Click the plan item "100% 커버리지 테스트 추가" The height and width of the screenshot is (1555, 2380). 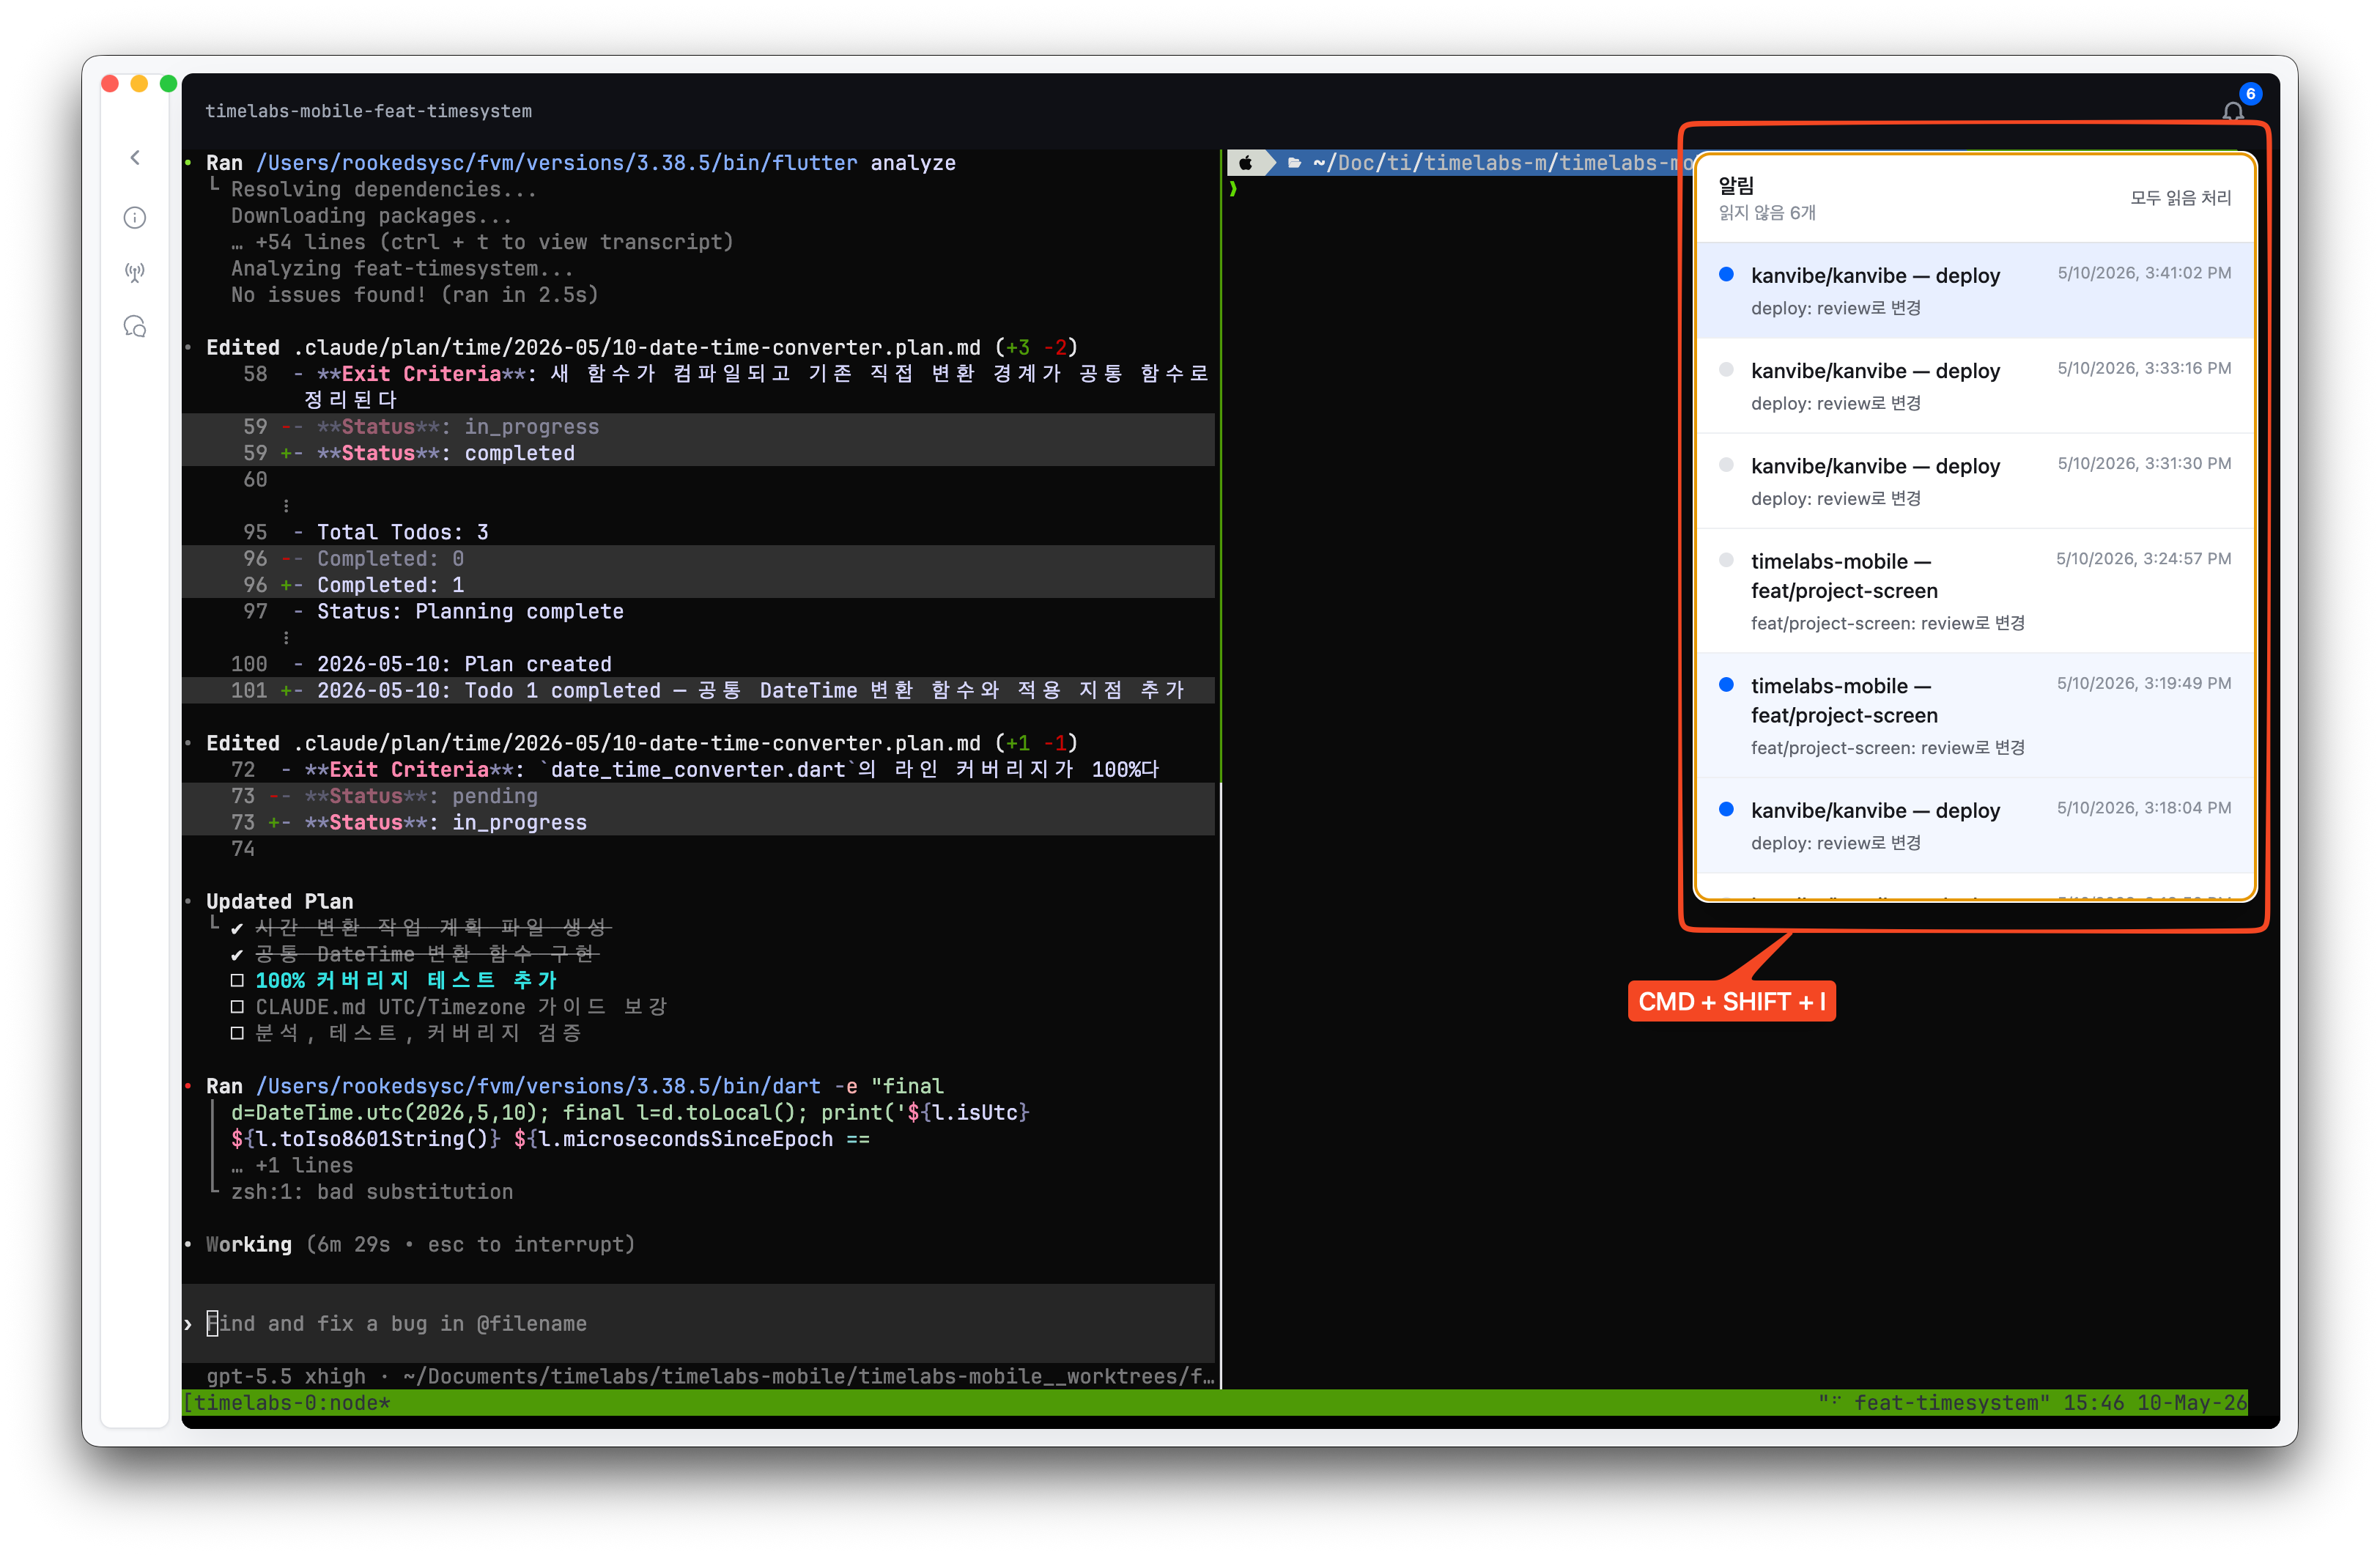tap(406, 981)
